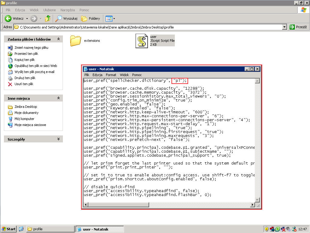Open Narzędzia menu
Viewport: 310px width, 233px height.
[68, 10]
